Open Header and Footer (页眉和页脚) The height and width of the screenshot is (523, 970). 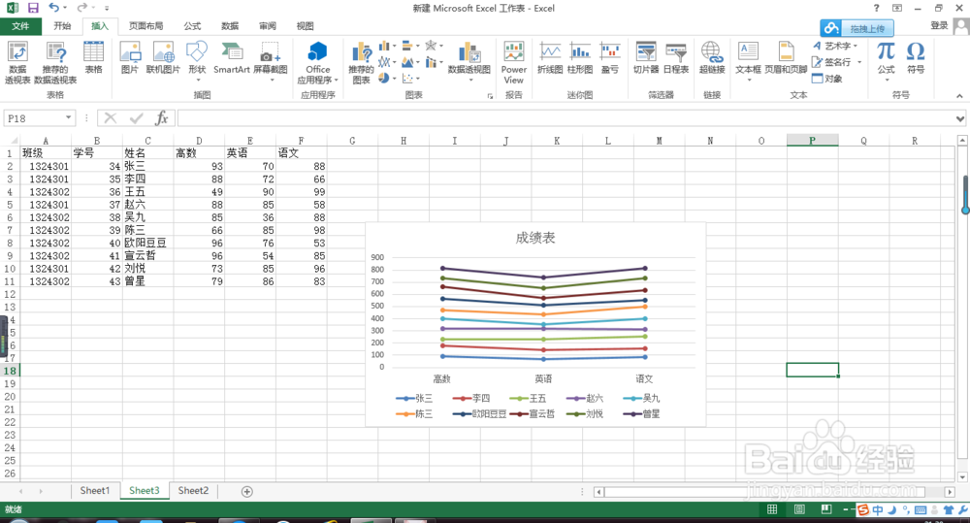click(786, 57)
